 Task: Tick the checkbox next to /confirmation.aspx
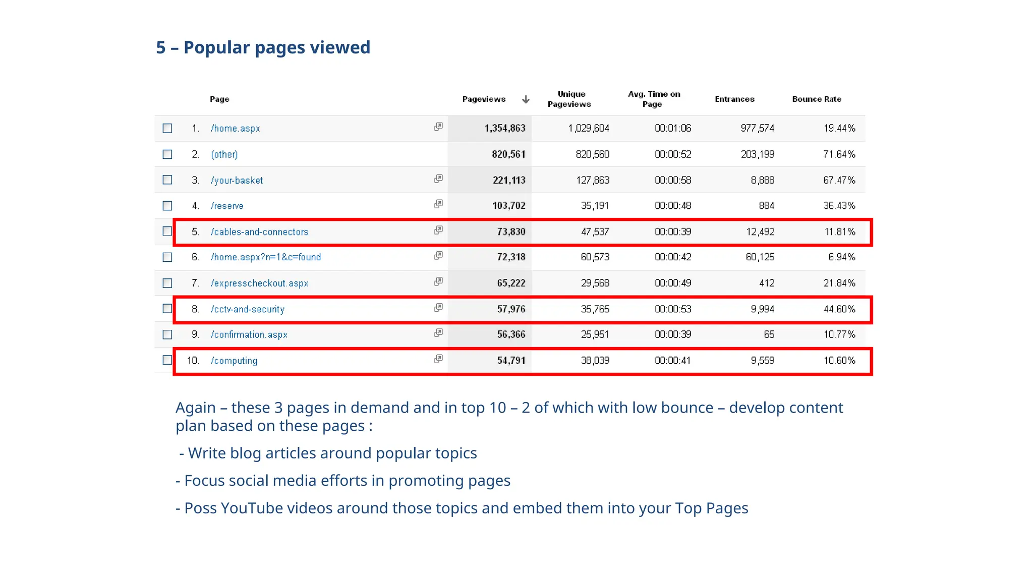coord(167,334)
